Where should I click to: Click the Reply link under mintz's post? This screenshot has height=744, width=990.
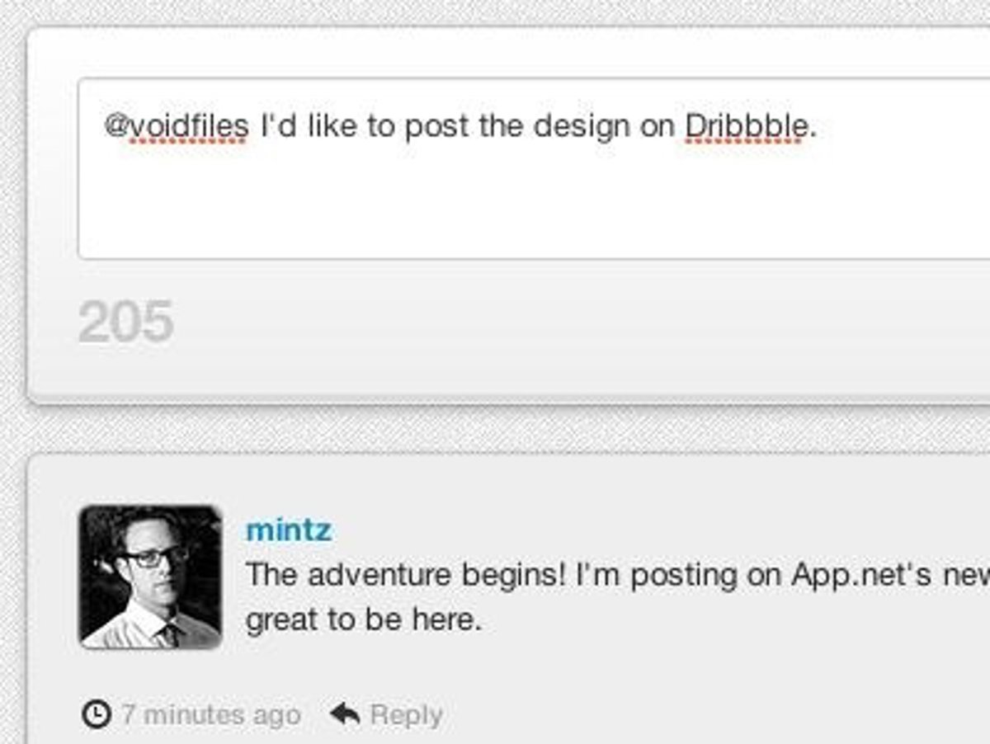tap(406, 714)
